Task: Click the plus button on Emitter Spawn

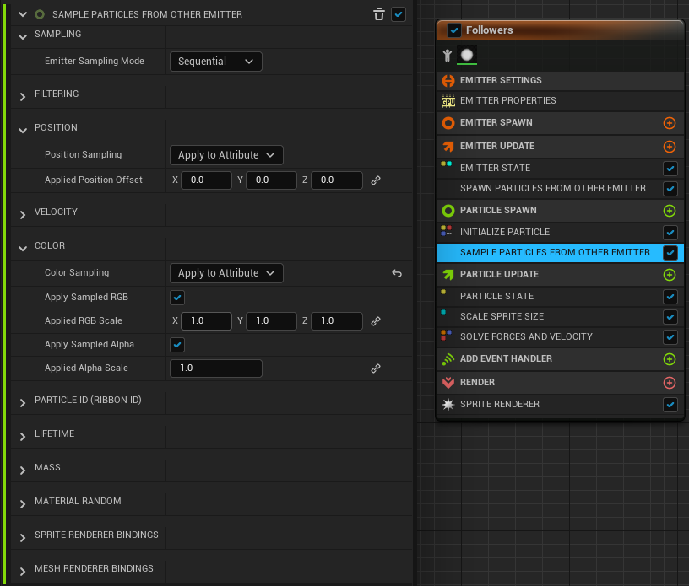Action: tap(670, 123)
